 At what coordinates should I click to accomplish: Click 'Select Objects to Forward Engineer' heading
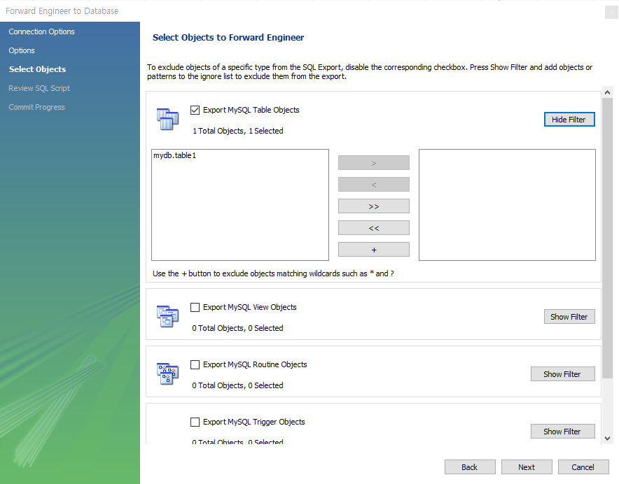tap(228, 38)
